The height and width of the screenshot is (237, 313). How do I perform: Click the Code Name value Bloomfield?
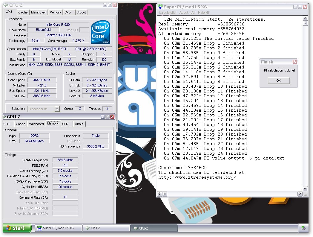43,30
